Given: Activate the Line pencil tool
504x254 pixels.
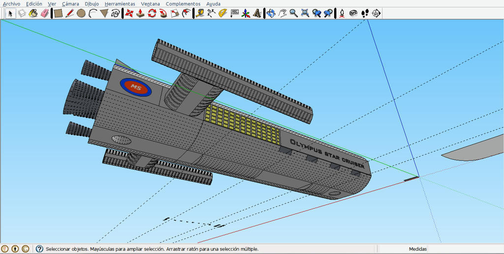Looking at the screenshot, I should click(69, 13).
